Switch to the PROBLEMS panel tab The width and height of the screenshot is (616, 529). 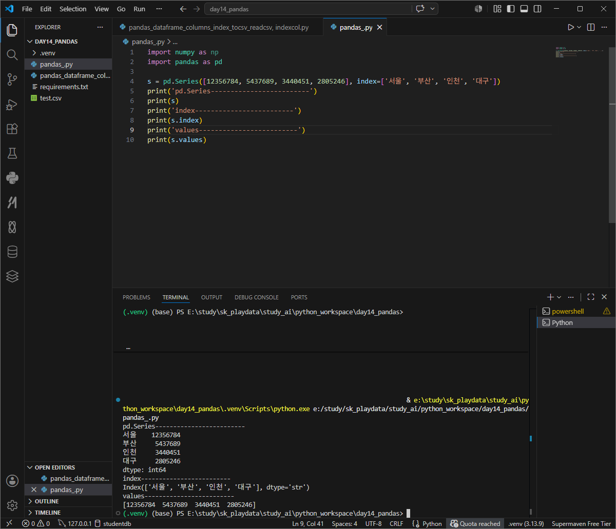[x=137, y=297]
